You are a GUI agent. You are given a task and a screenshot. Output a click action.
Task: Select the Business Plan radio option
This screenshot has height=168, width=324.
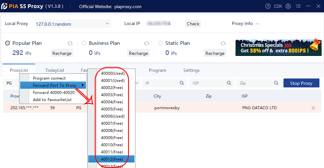(84, 43)
